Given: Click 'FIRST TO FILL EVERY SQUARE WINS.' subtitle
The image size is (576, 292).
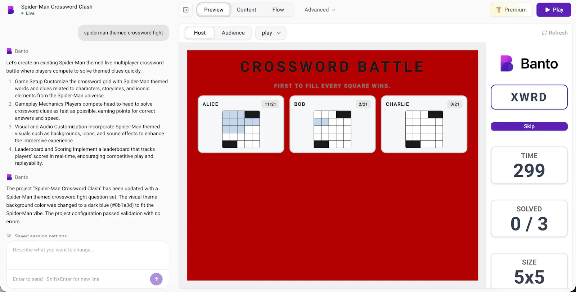Looking at the screenshot, I should pyautogui.click(x=332, y=86).
